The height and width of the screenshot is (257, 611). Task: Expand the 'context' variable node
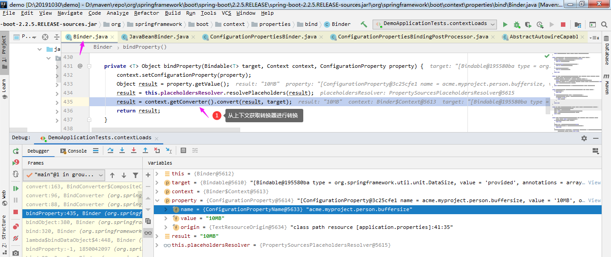[157, 191]
